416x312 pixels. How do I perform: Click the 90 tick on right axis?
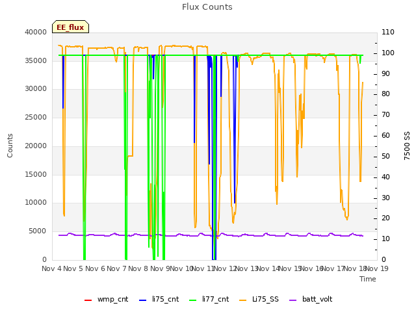385,73
